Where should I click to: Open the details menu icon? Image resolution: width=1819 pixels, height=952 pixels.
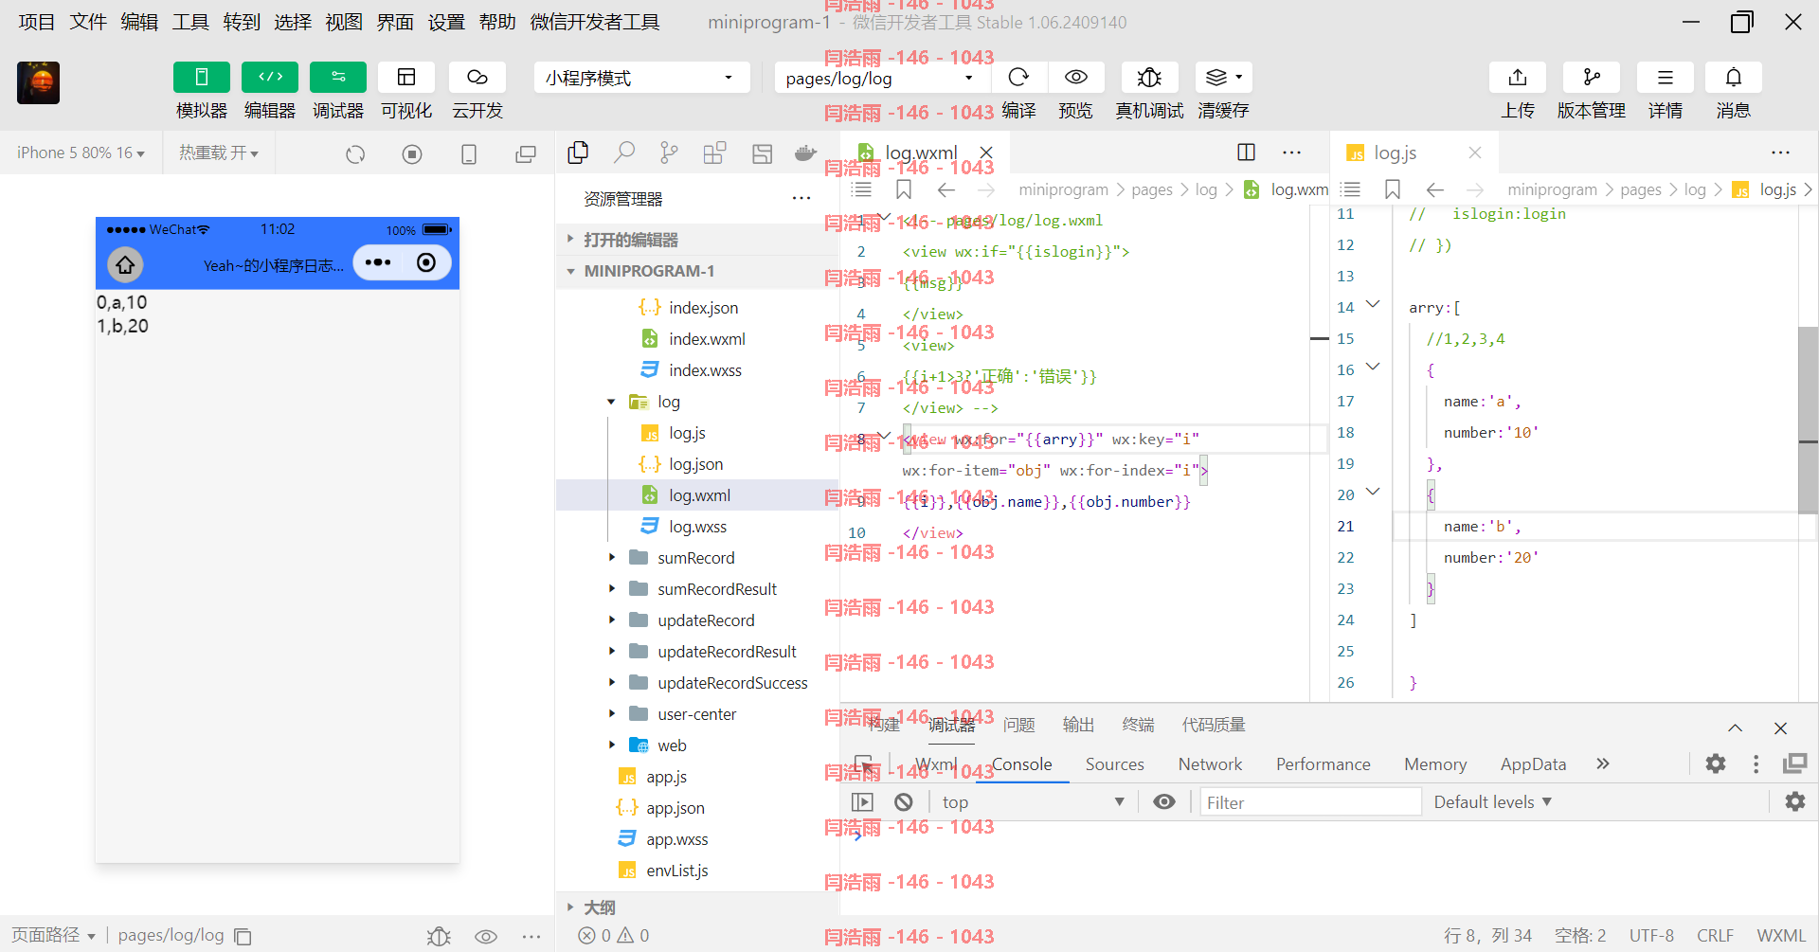tap(1665, 77)
